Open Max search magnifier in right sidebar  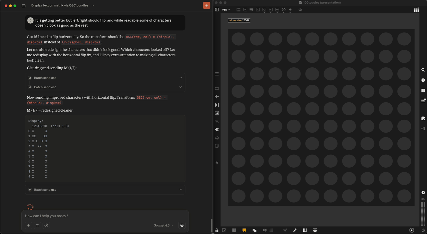[423, 70]
